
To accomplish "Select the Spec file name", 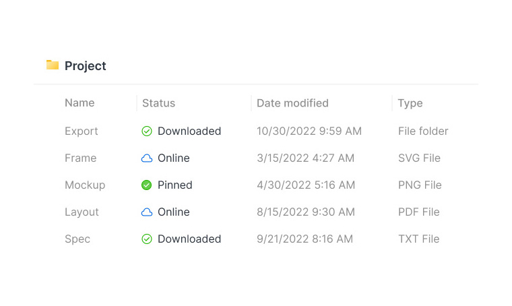I will (77, 239).
